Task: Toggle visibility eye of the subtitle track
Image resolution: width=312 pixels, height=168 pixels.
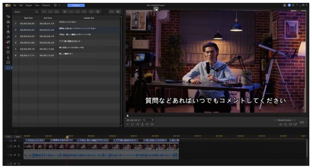Action: [x=15, y=141]
